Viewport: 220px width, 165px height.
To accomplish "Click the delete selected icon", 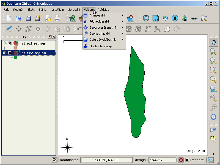I will [38, 29].
